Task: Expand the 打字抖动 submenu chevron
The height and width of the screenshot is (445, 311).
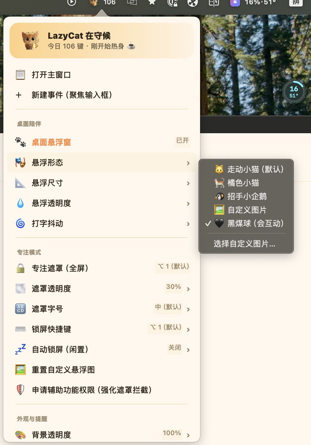Action: pyautogui.click(x=188, y=224)
